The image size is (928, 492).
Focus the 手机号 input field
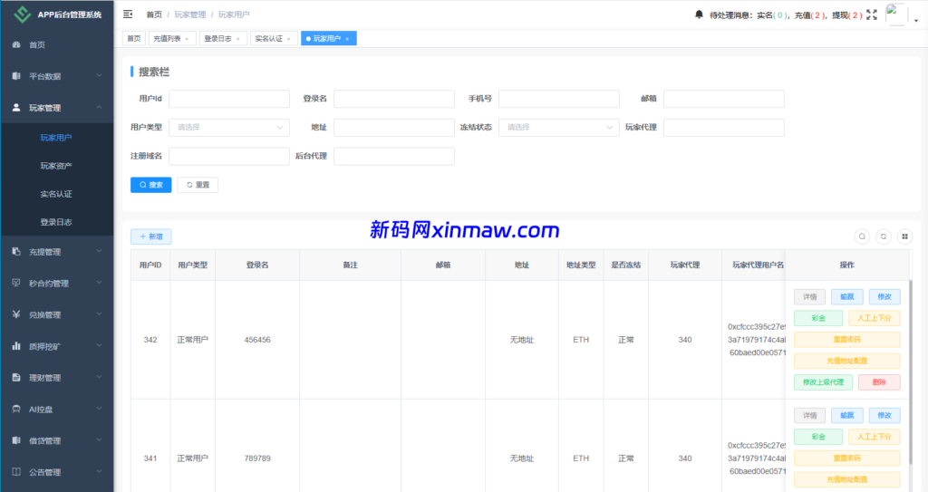point(558,98)
